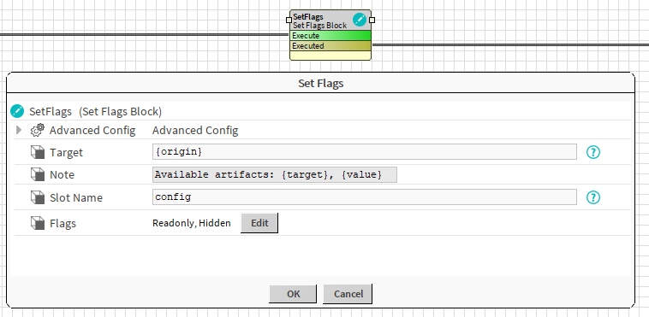Click the SetFlags (Set Flags Block) heading
This screenshot has height=317, width=649.
tap(96, 112)
